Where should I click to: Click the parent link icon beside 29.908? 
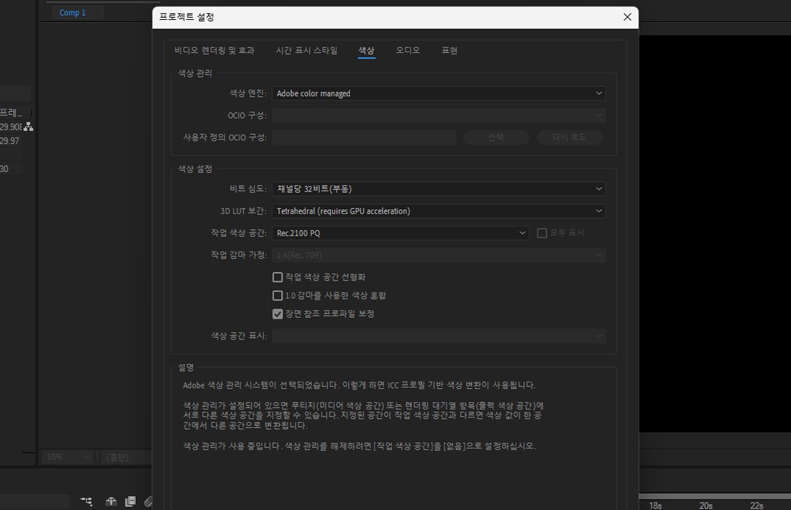click(28, 126)
